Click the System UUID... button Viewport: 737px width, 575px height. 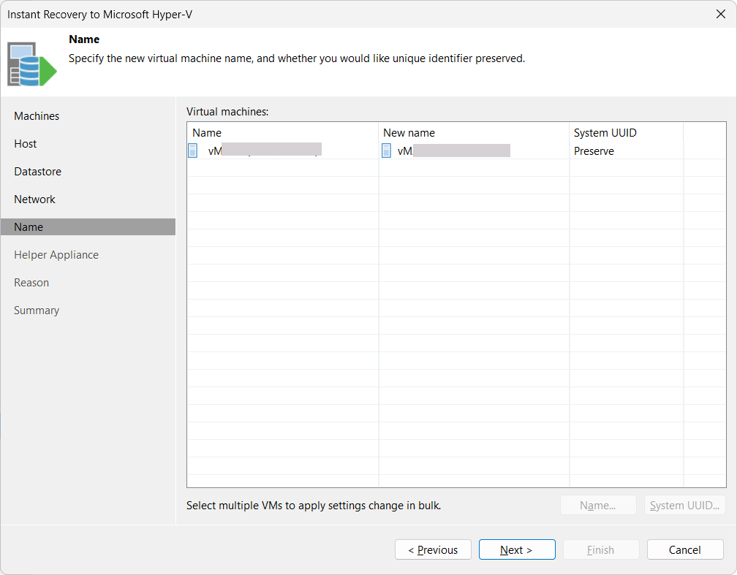click(685, 505)
